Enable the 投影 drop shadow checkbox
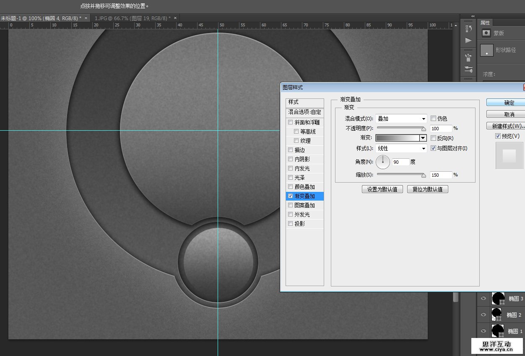 290,224
